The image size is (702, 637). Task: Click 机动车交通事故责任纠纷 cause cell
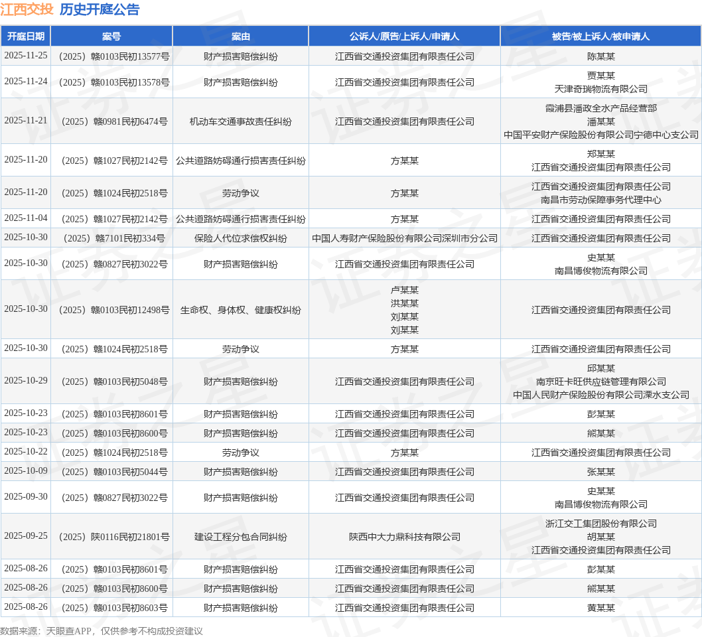coord(240,121)
